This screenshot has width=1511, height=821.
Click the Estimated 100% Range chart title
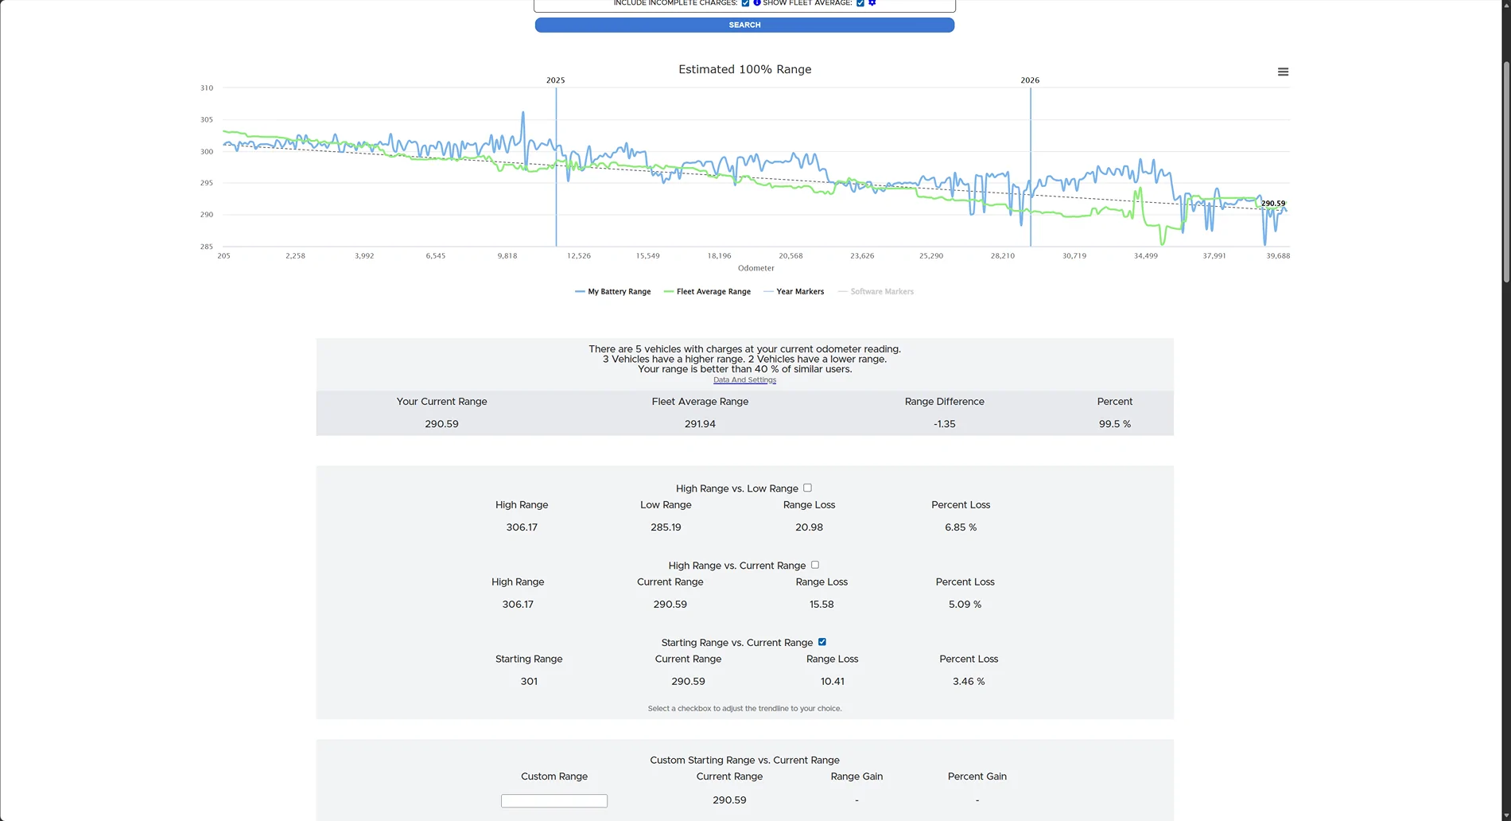pyautogui.click(x=744, y=70)
